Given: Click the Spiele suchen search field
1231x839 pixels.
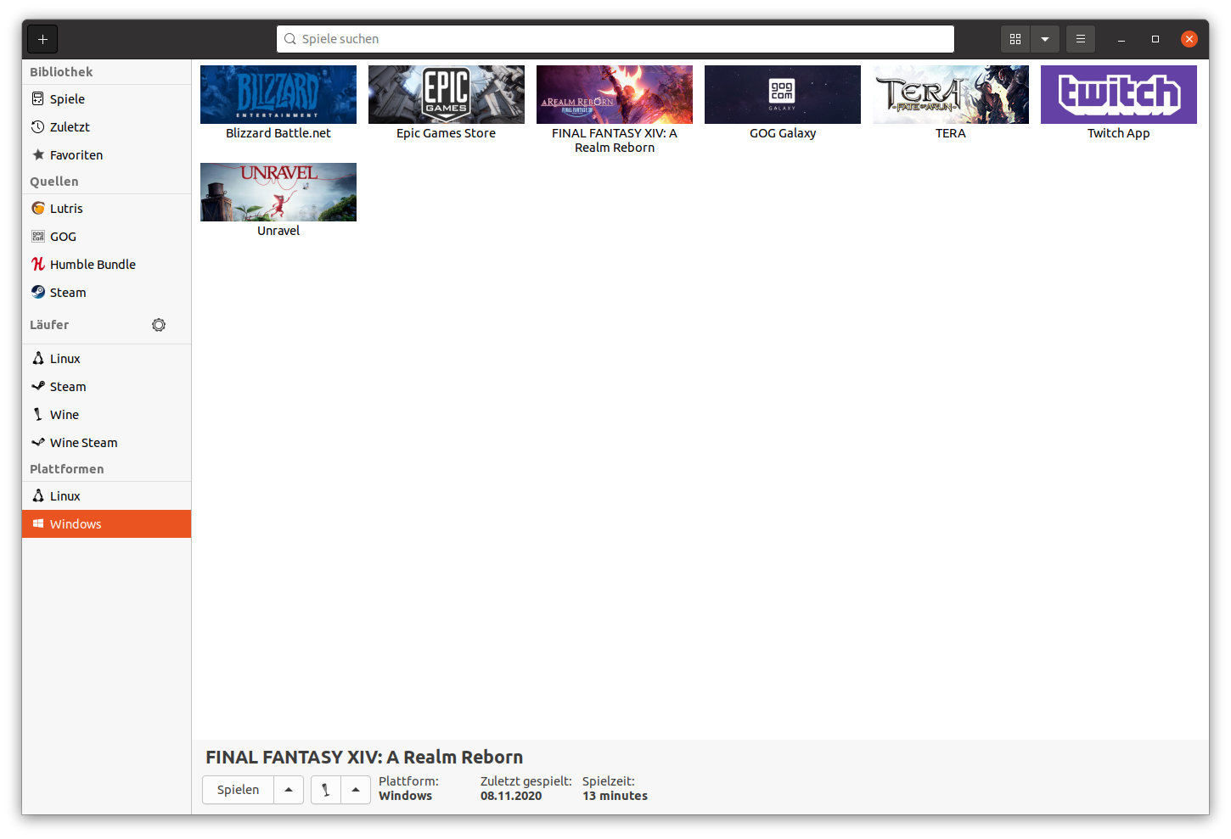Looking at the screenshot, I should point(615,39).
